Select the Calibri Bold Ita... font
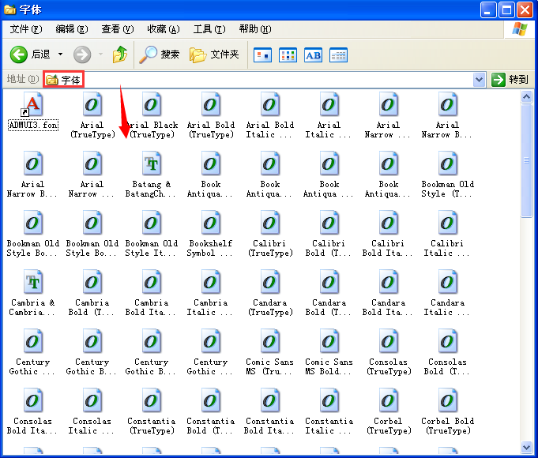The width and height of the screenshot is (538, 458). tap(388, 235)
